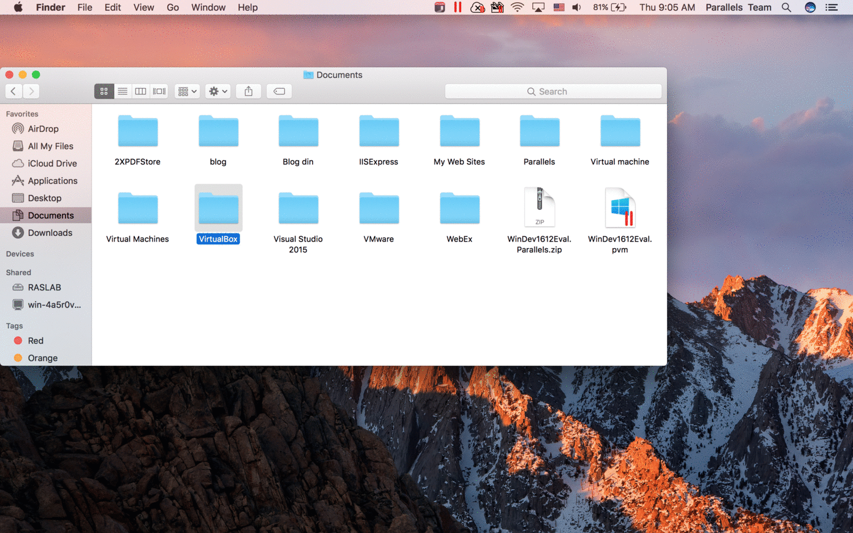The width and height of the screenshot is (853, 533).
Task: Open the File menu
Action: pos(85,7)
